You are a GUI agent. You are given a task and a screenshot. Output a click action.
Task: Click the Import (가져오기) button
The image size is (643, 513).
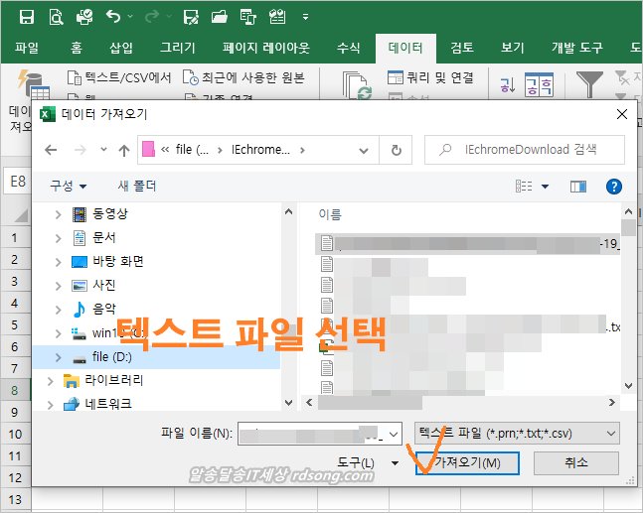[474, 462]
